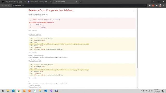The height and width of the screenshot is (93, 166).
Task: Close the Bootstrap Introduction tab
Action: 51,2
